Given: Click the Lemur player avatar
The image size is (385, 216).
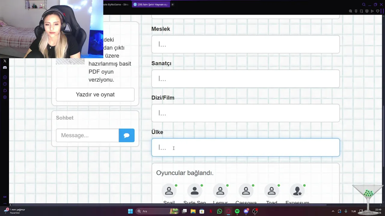Looking at the screenshot, I should coord(220,191).
